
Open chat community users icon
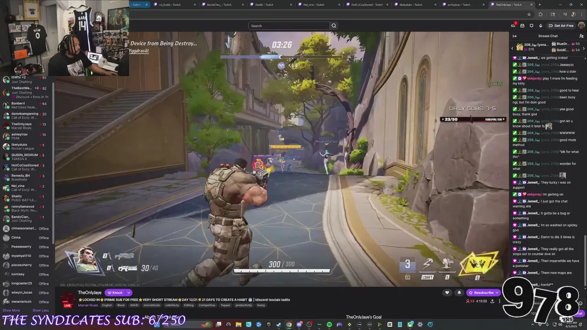[x=581, y=36]
